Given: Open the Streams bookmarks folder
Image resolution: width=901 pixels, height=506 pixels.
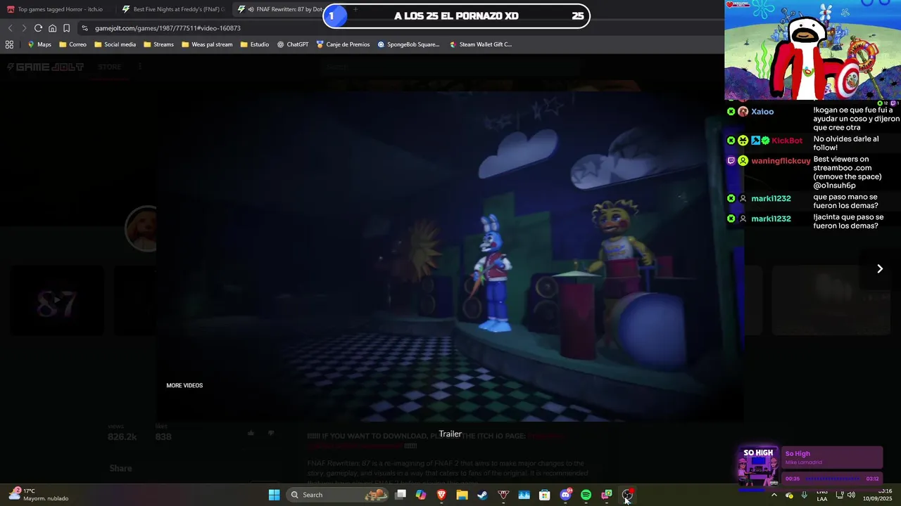Looking at the screenshot, I should point(158,44).
